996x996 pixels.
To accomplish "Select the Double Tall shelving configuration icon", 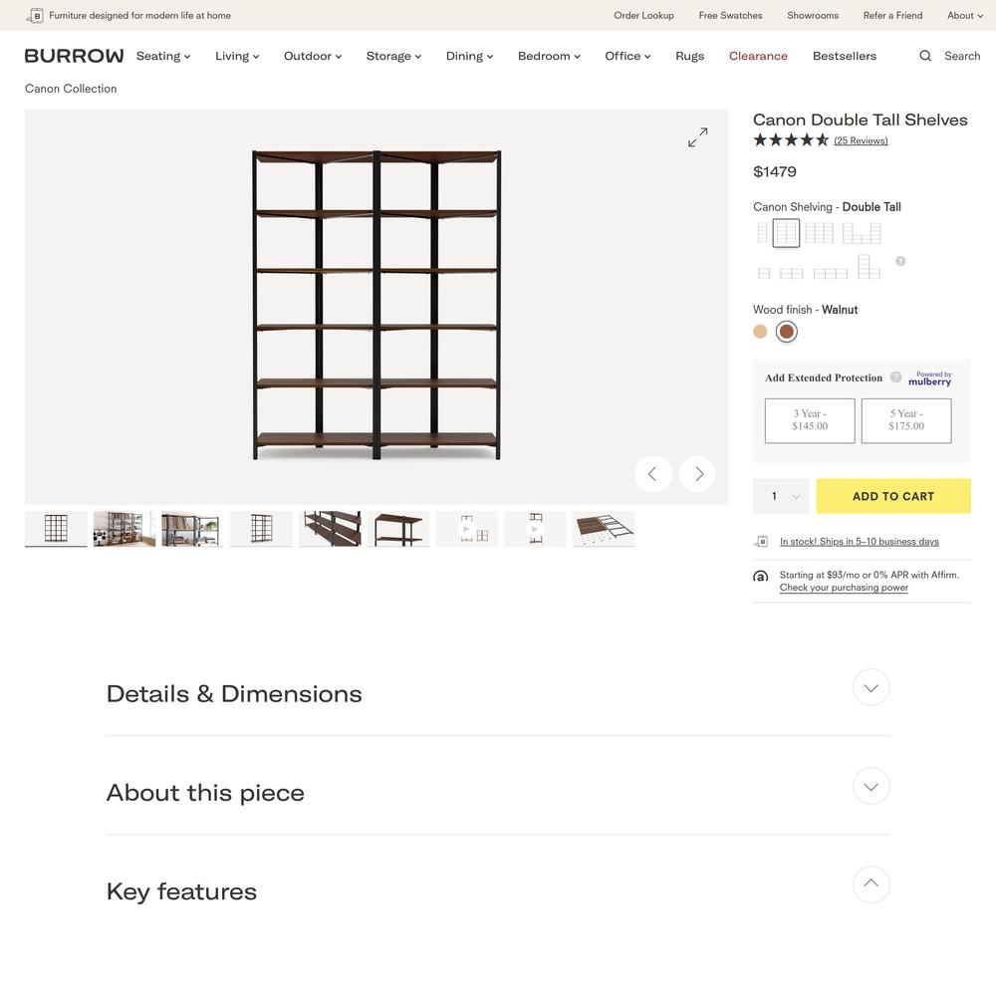I will 786,233.
